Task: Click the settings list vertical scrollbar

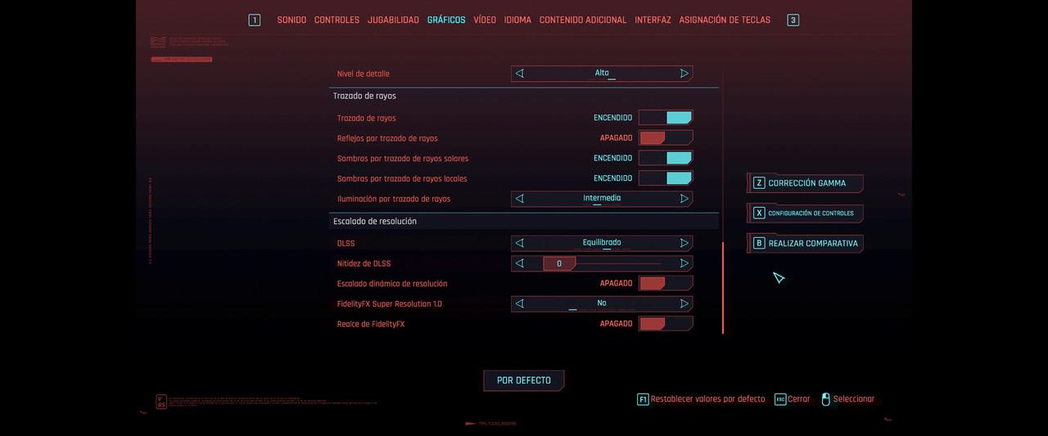Action: coord(722,288)
